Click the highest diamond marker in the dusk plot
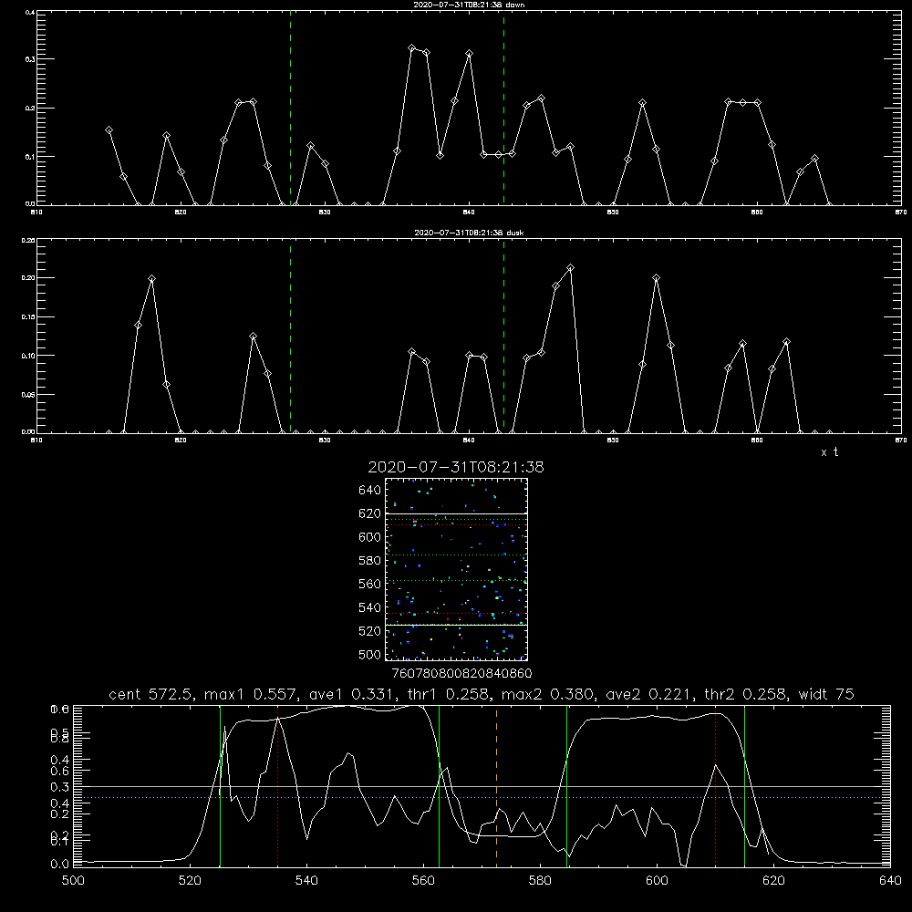 [571, 268]
